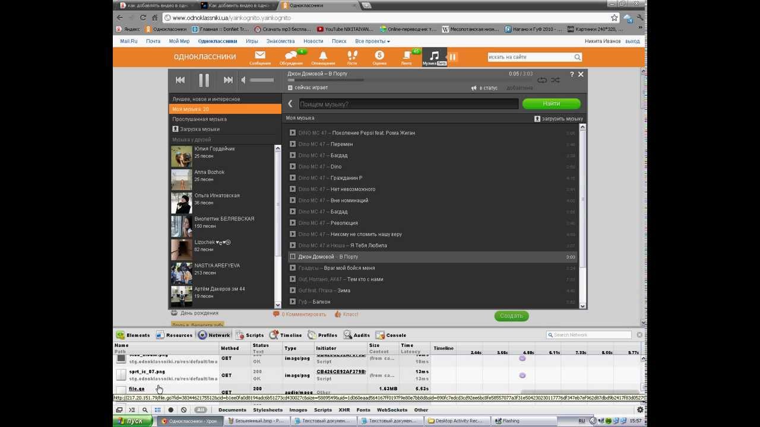Open NASTYA AREFYEVA friend's music
This screenshot has width=760, height=427.
217,265
